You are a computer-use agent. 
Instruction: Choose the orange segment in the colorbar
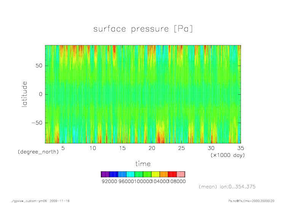[164, 174]
